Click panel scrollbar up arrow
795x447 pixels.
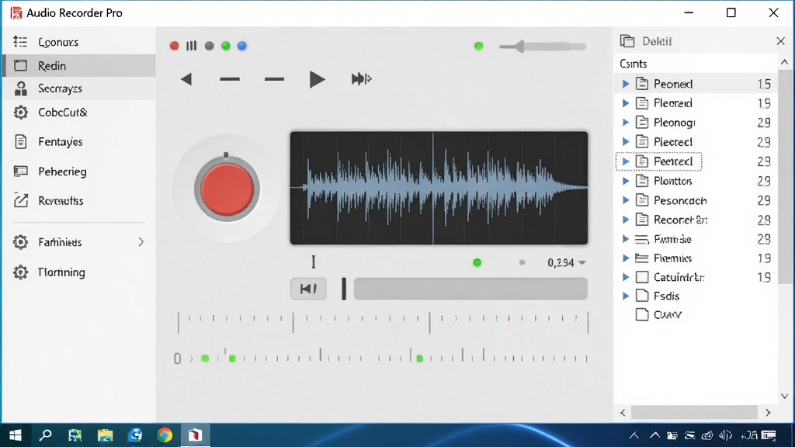click(785, 62)
